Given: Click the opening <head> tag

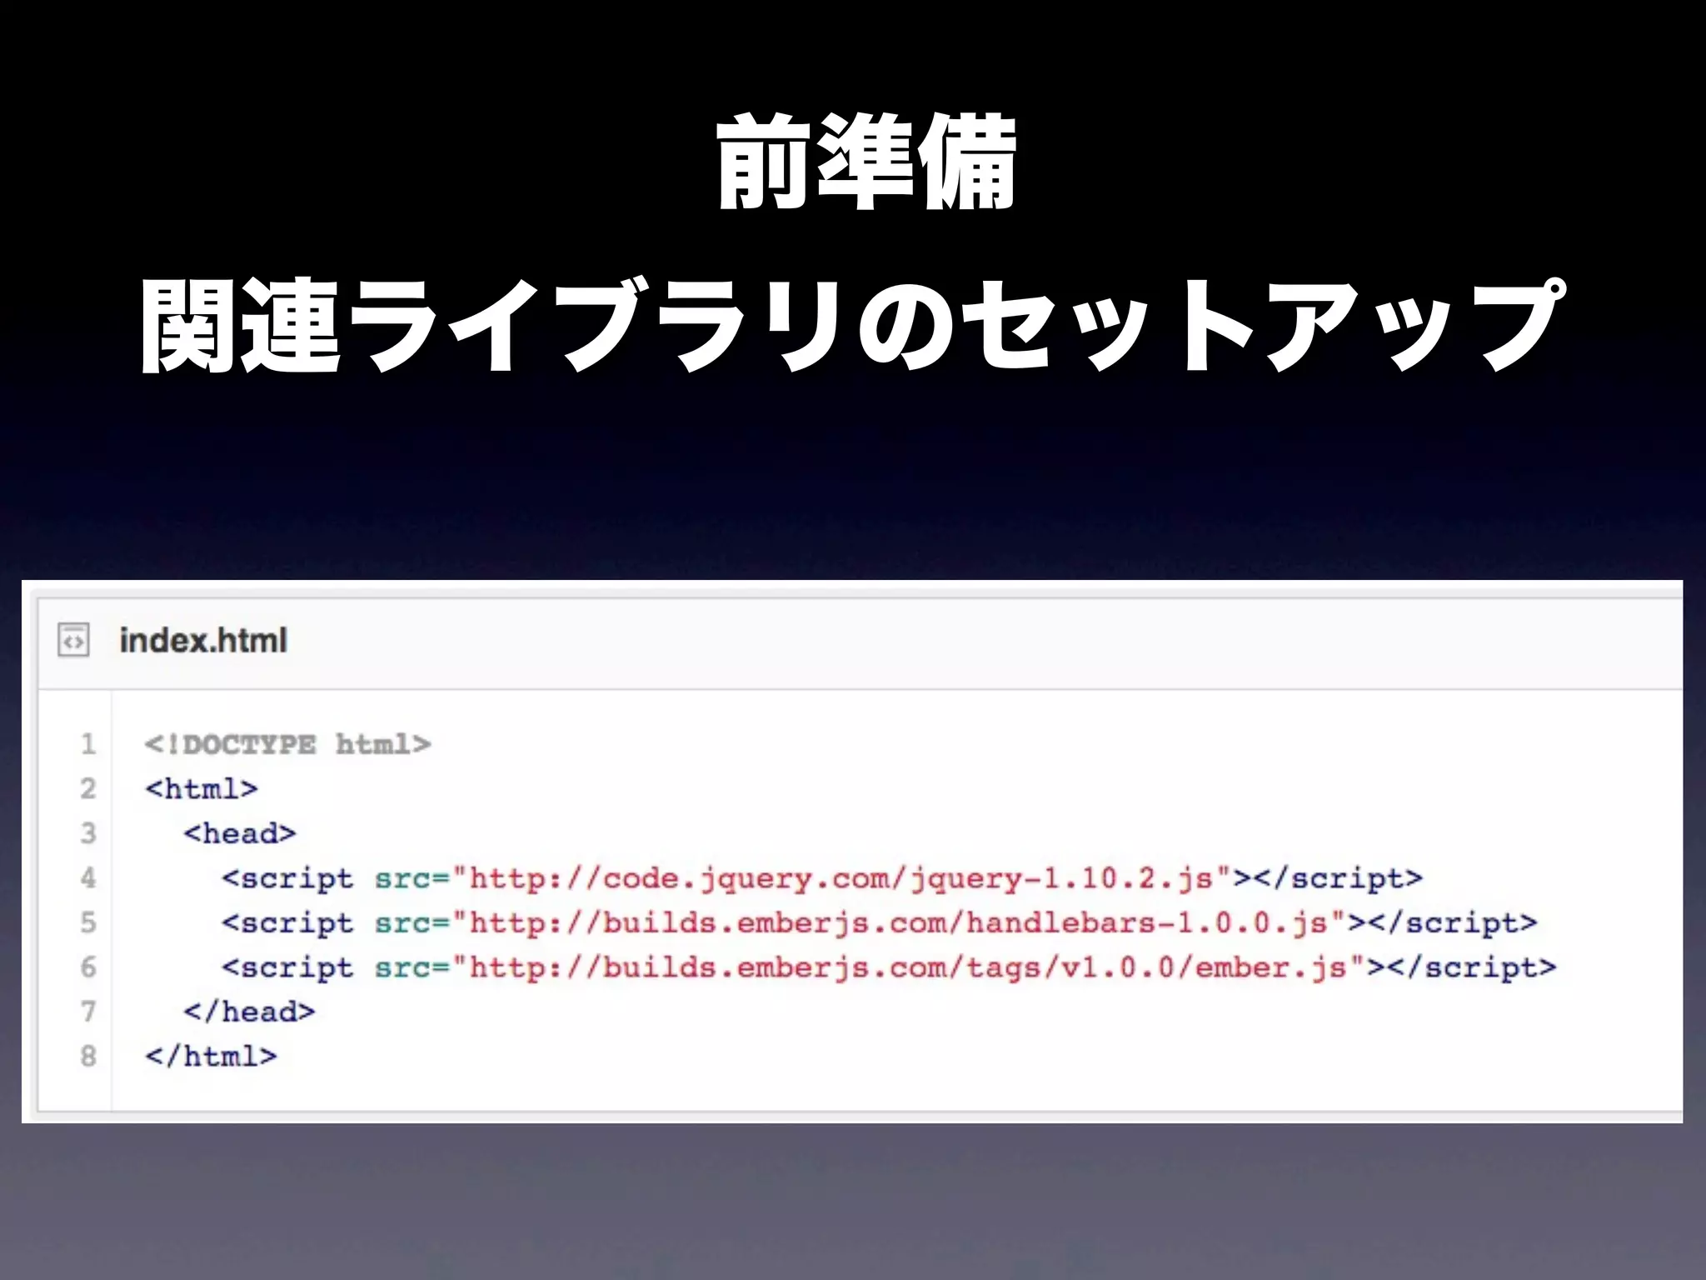Looking at the screenshot, I should tap(240, 833).
